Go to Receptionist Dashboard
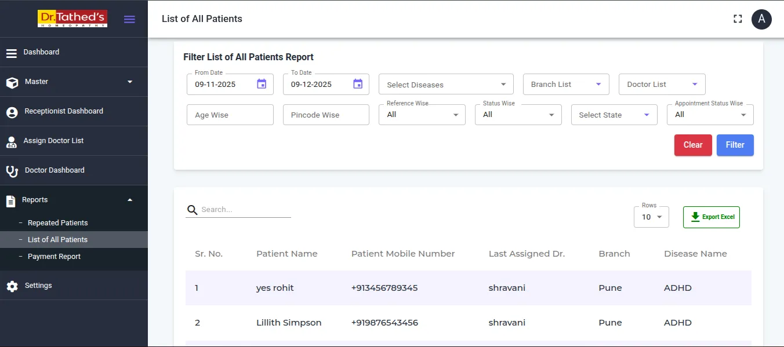The width and height of the screenshot is (784, 347). pos(63,111)
